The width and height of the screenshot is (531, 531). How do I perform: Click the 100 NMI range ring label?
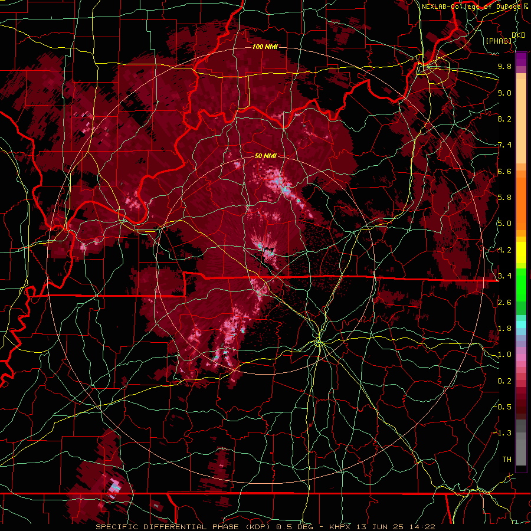click(x=265, y=47)
